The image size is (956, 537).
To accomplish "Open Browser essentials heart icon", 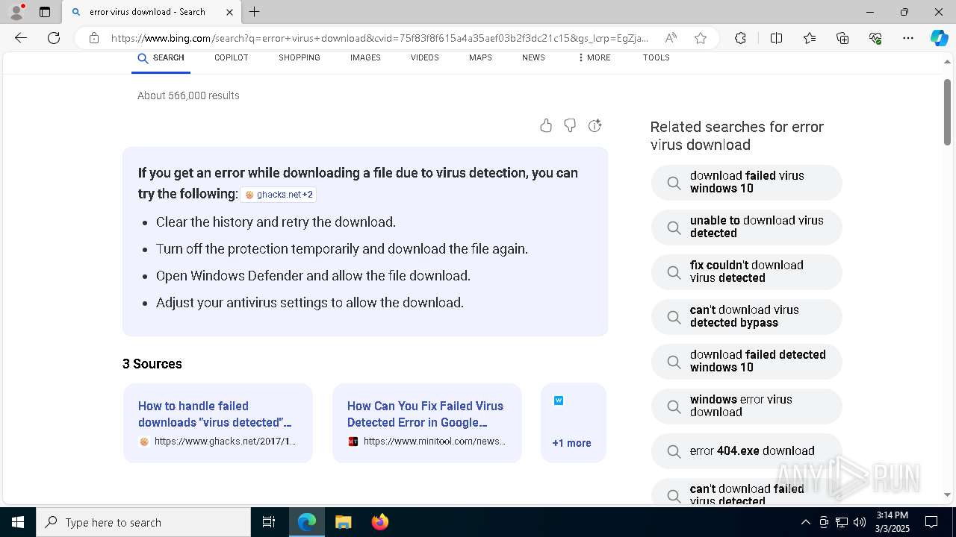I will pos(875,38).
